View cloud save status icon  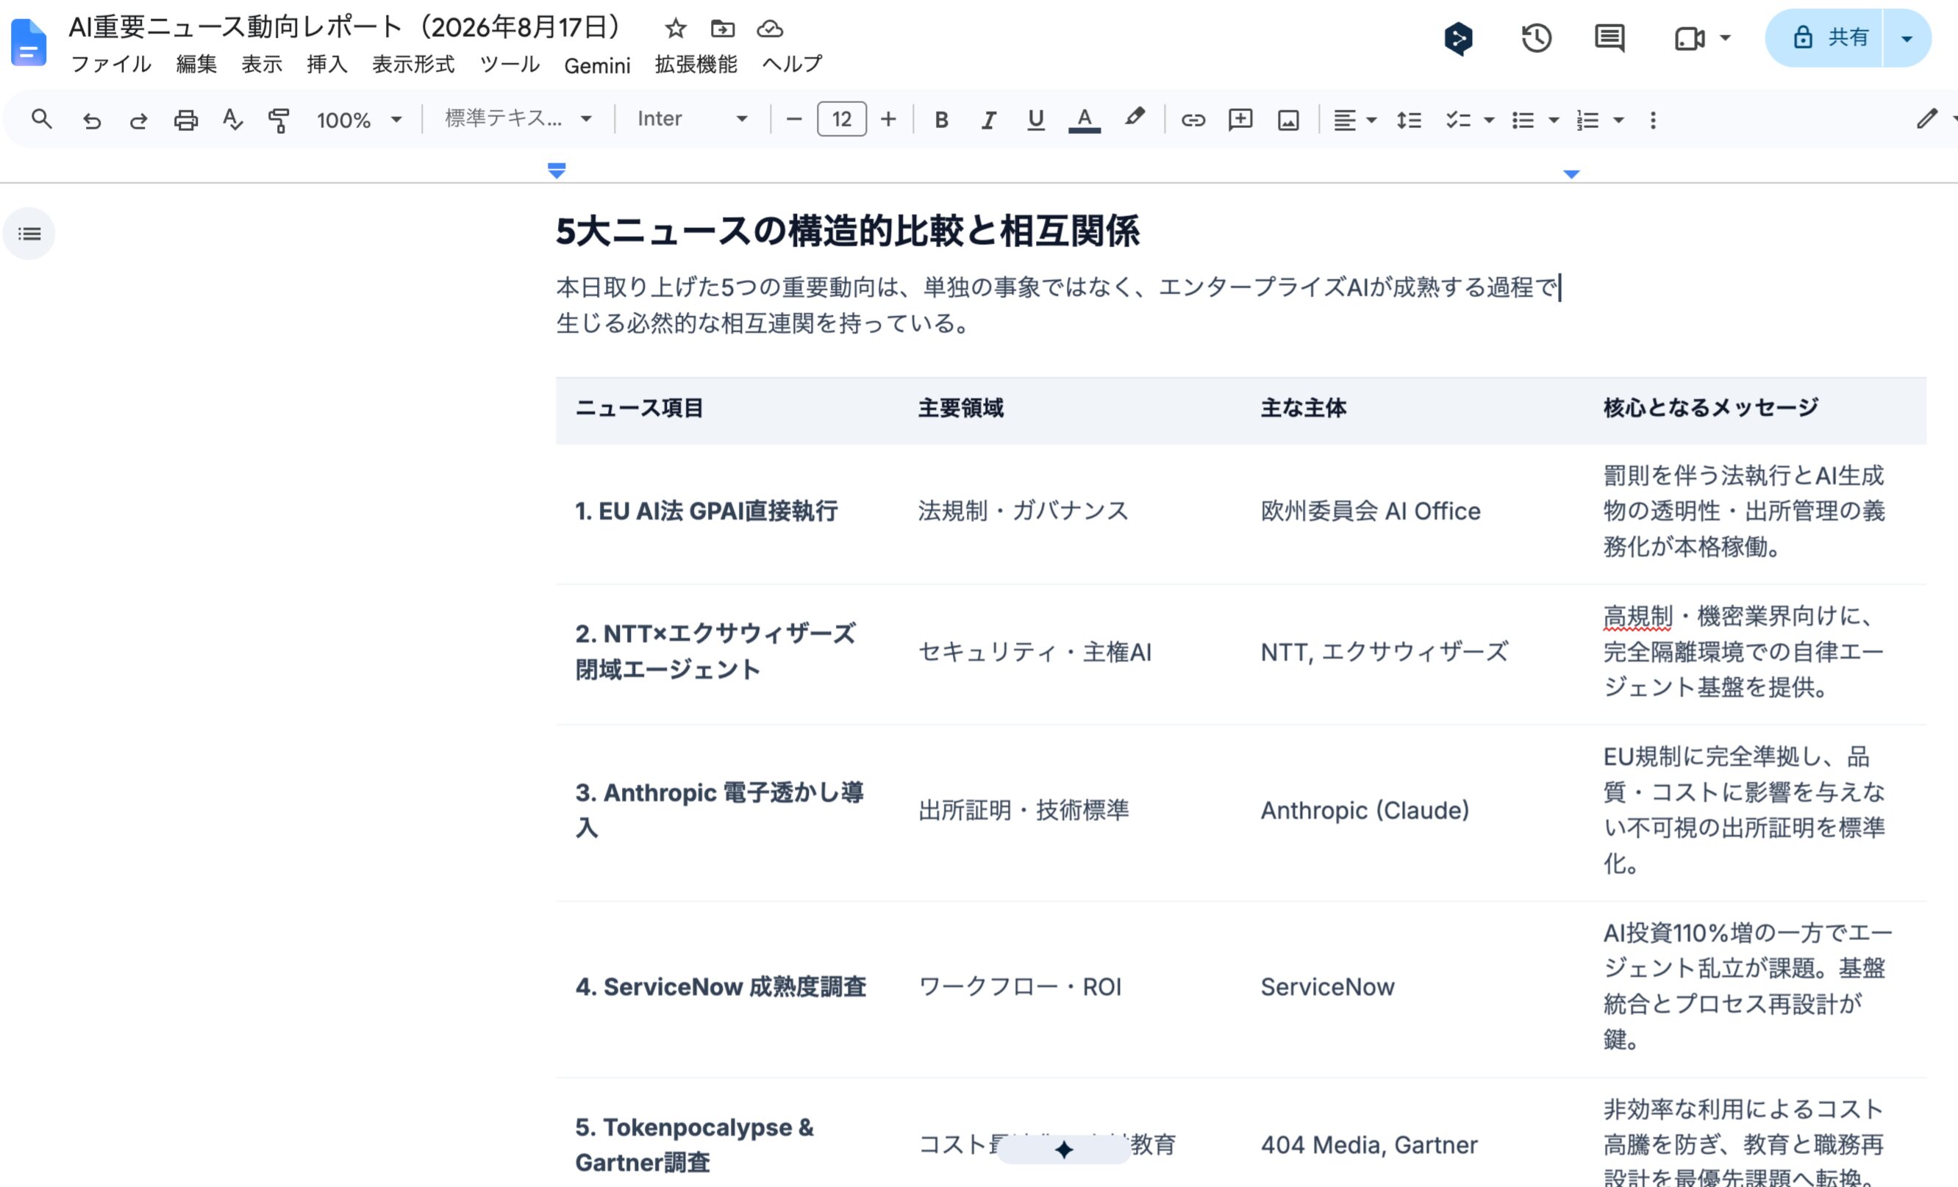769,29
